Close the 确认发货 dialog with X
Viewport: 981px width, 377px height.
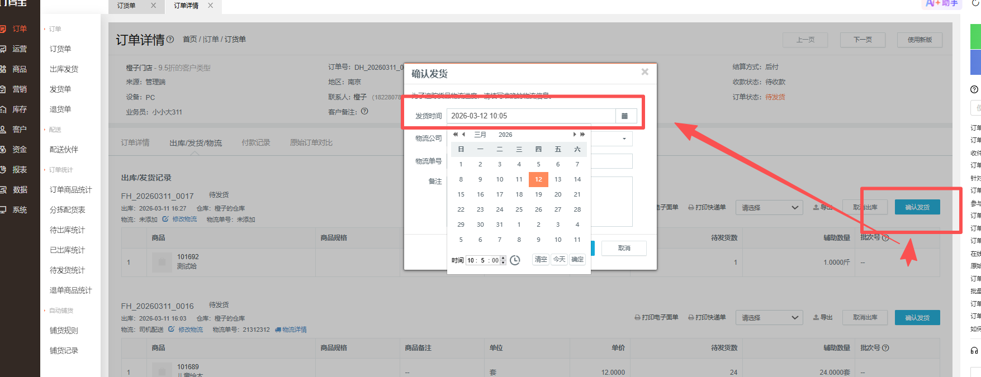pos(644,72)
